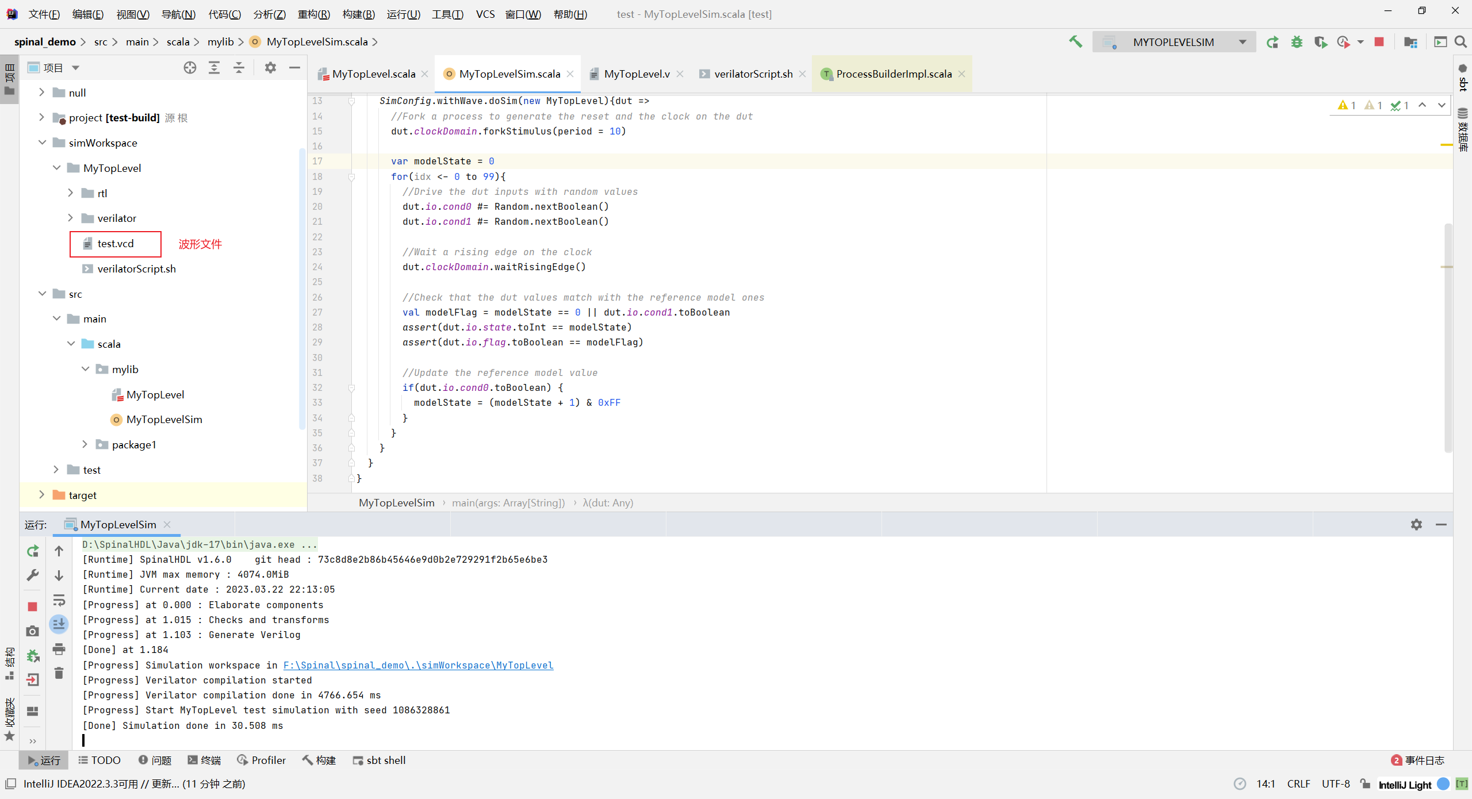Image resolution: width=1472 pixels, height=799 pixels.
Task: Rerun MyTopLevelSim in the run panel
Action: click(x=33, y=551)
